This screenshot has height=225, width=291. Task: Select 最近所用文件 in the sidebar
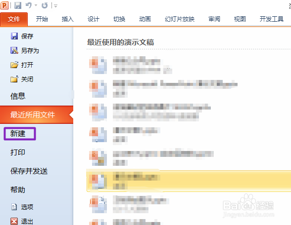tap(37, 114)
